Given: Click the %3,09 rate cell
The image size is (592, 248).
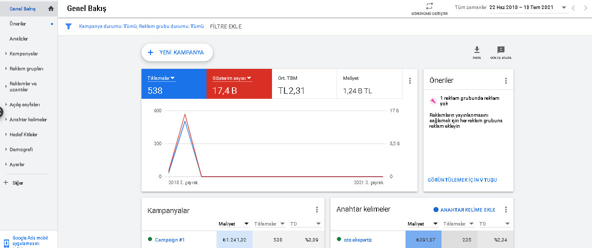Looking at the screenshot, I should 306,240.
